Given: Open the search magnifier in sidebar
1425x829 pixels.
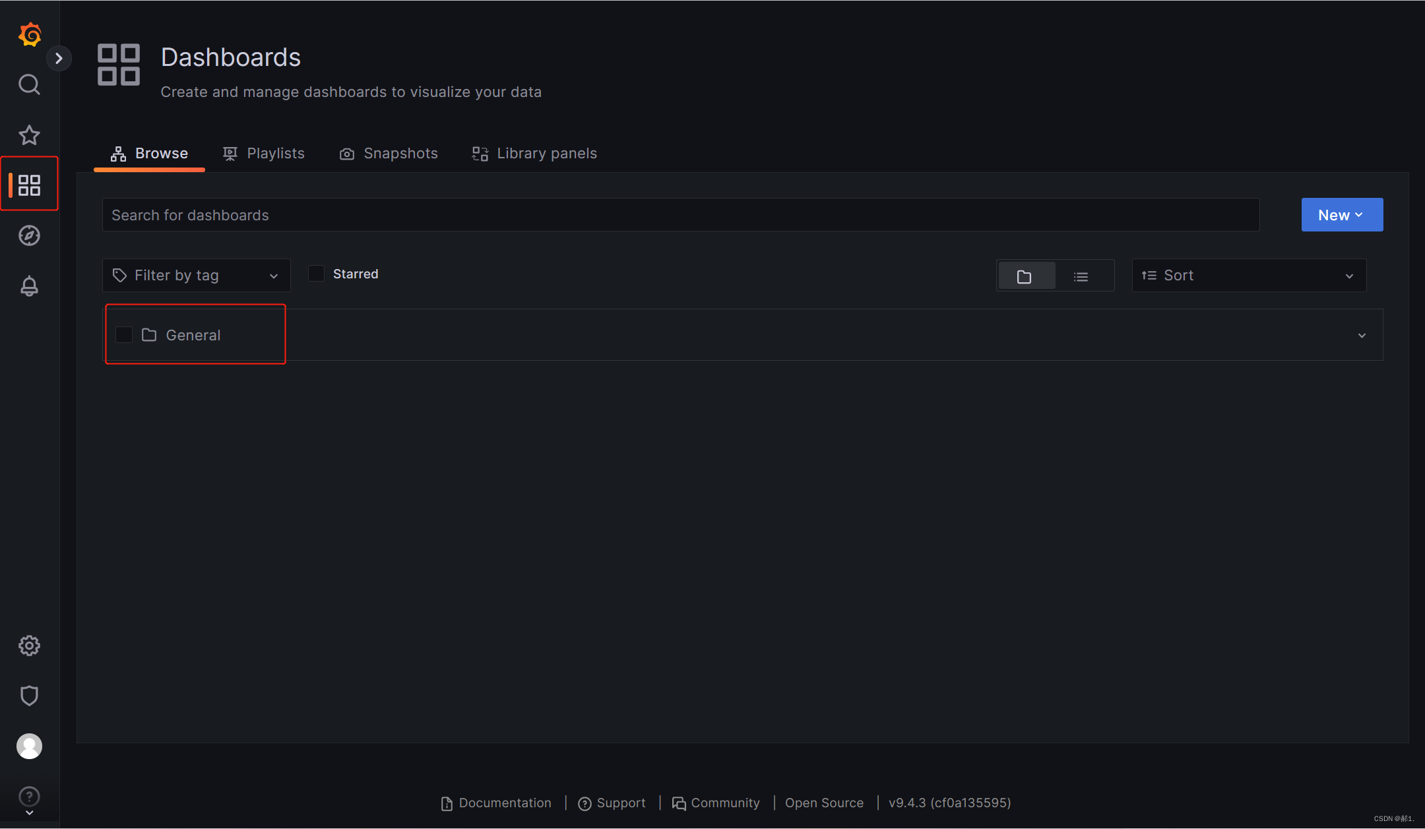Looking at the screenshot, I should click(29, 84).
